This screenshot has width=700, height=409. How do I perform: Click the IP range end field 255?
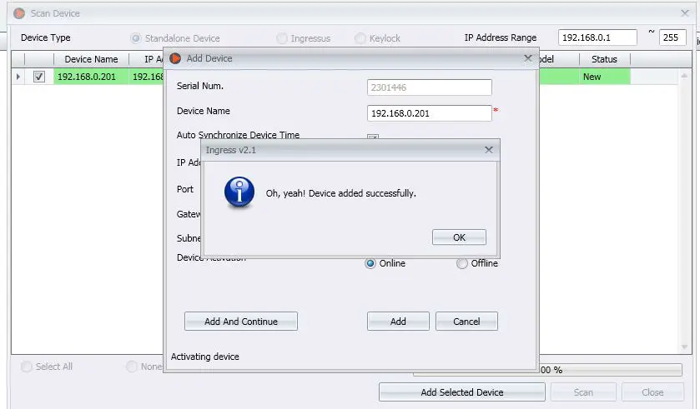(672, 37)
